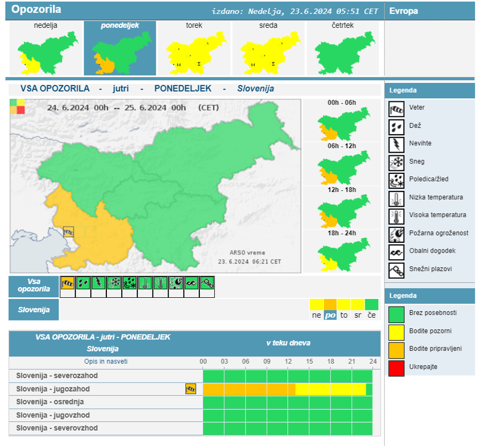Switch to the torek day tab
The image size is (483, 446).
point(194,48)
